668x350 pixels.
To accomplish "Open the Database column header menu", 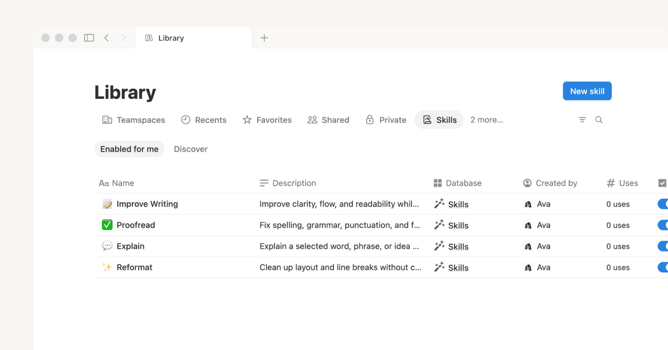I will point(458,183).
